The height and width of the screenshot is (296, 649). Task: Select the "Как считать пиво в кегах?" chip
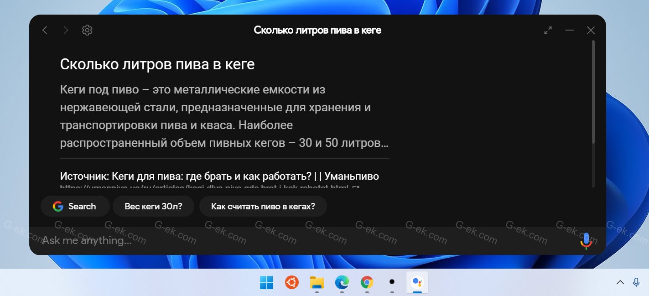[263, 206]
